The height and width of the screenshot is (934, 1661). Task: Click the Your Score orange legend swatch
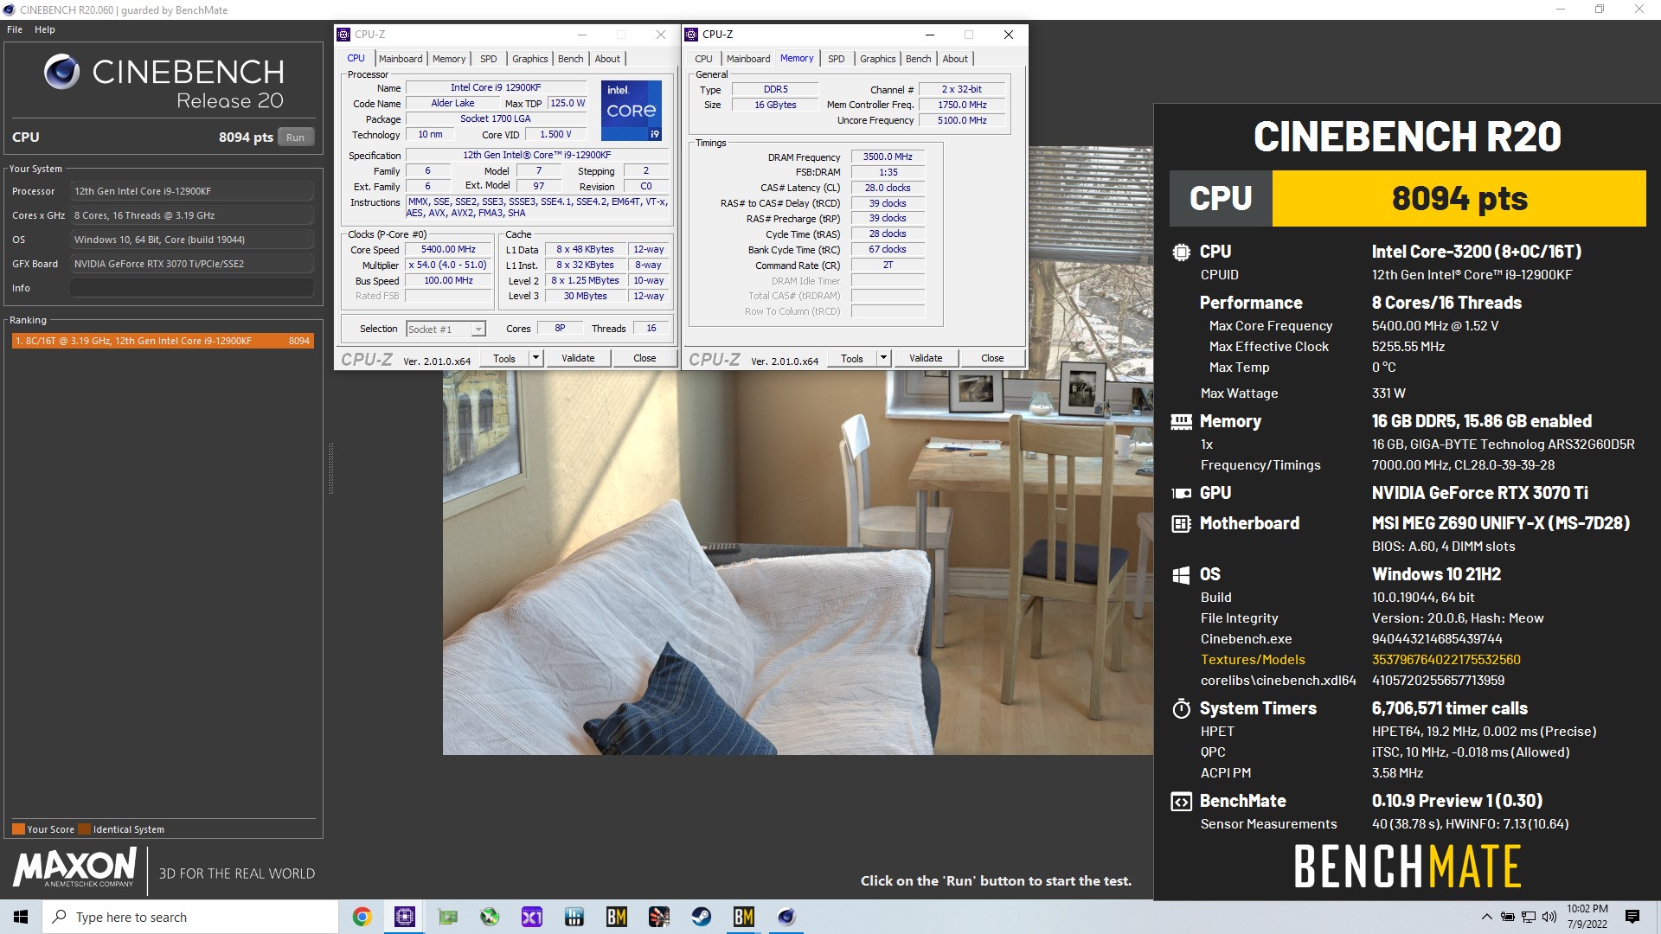tap(18, 829)
